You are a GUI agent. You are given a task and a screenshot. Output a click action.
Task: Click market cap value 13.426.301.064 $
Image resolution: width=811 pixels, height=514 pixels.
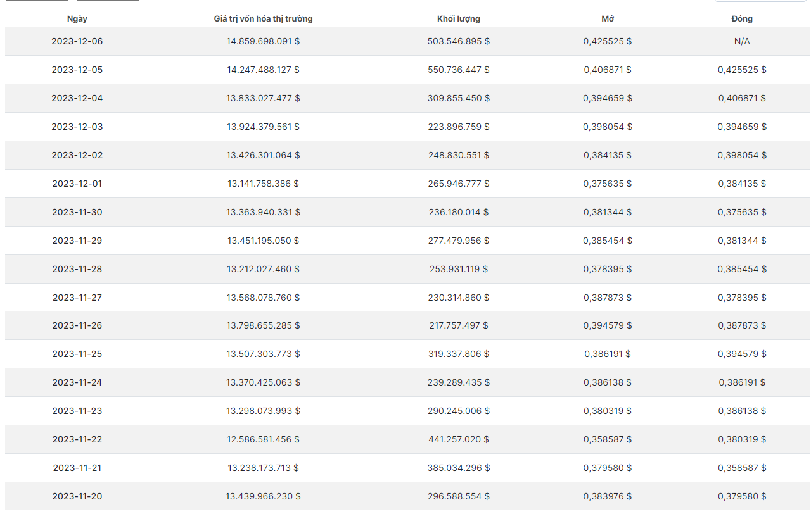click(263, 155)
